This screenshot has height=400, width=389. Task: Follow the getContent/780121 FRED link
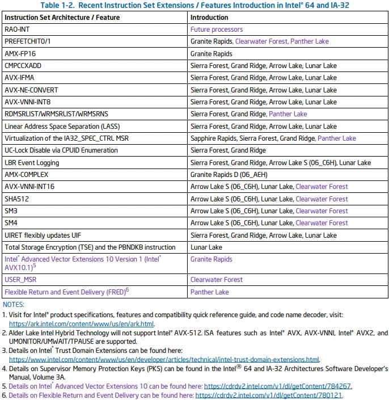click(x=268, y=395)
